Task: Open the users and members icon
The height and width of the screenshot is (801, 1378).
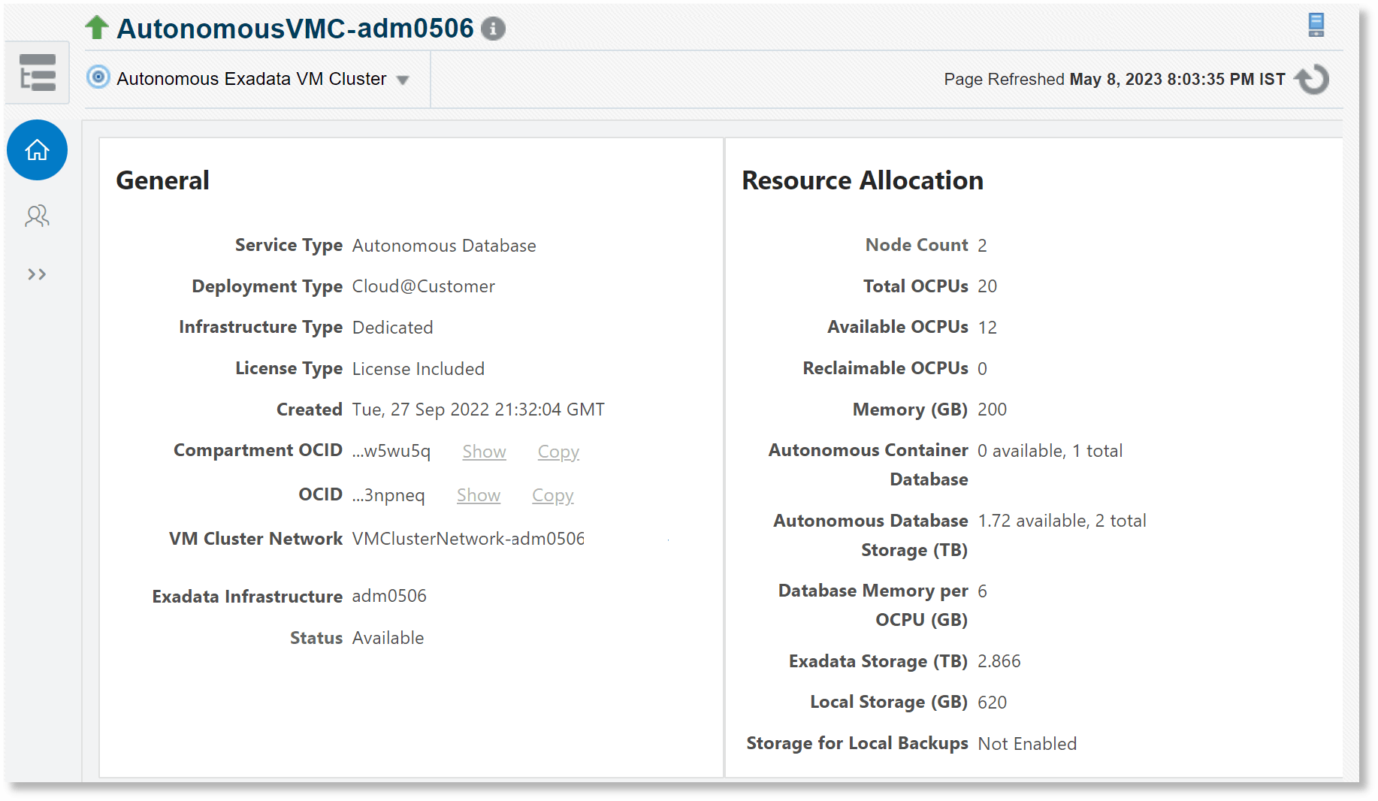Action: click(x=37, y=216)
